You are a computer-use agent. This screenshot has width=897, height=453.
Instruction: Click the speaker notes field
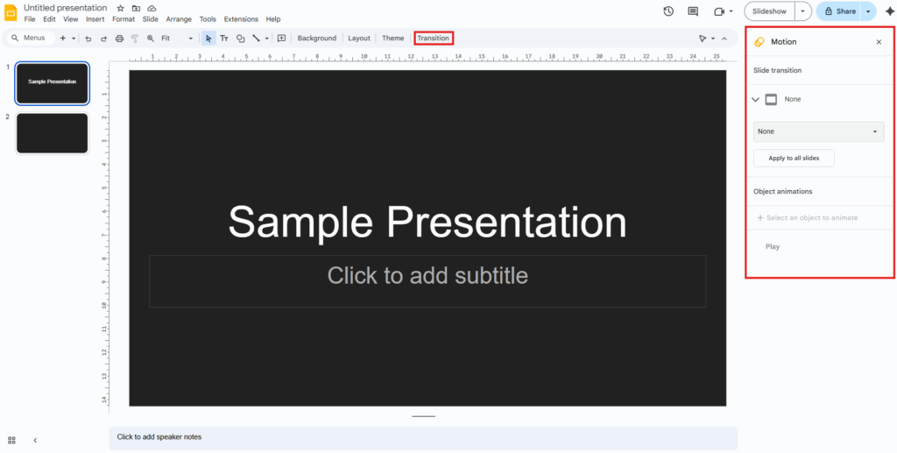[422, 437]
